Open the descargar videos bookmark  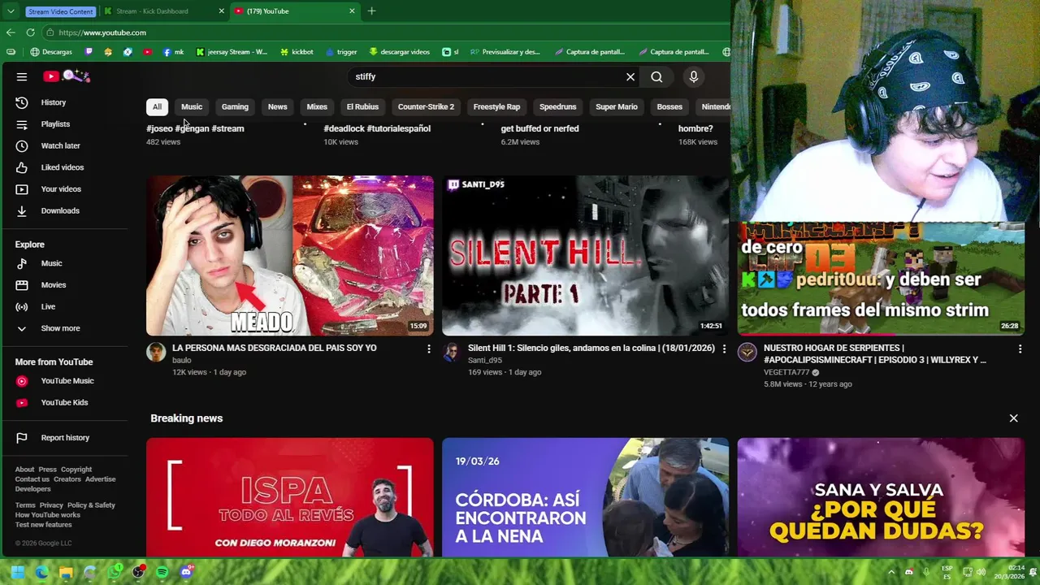click(399, 52)
